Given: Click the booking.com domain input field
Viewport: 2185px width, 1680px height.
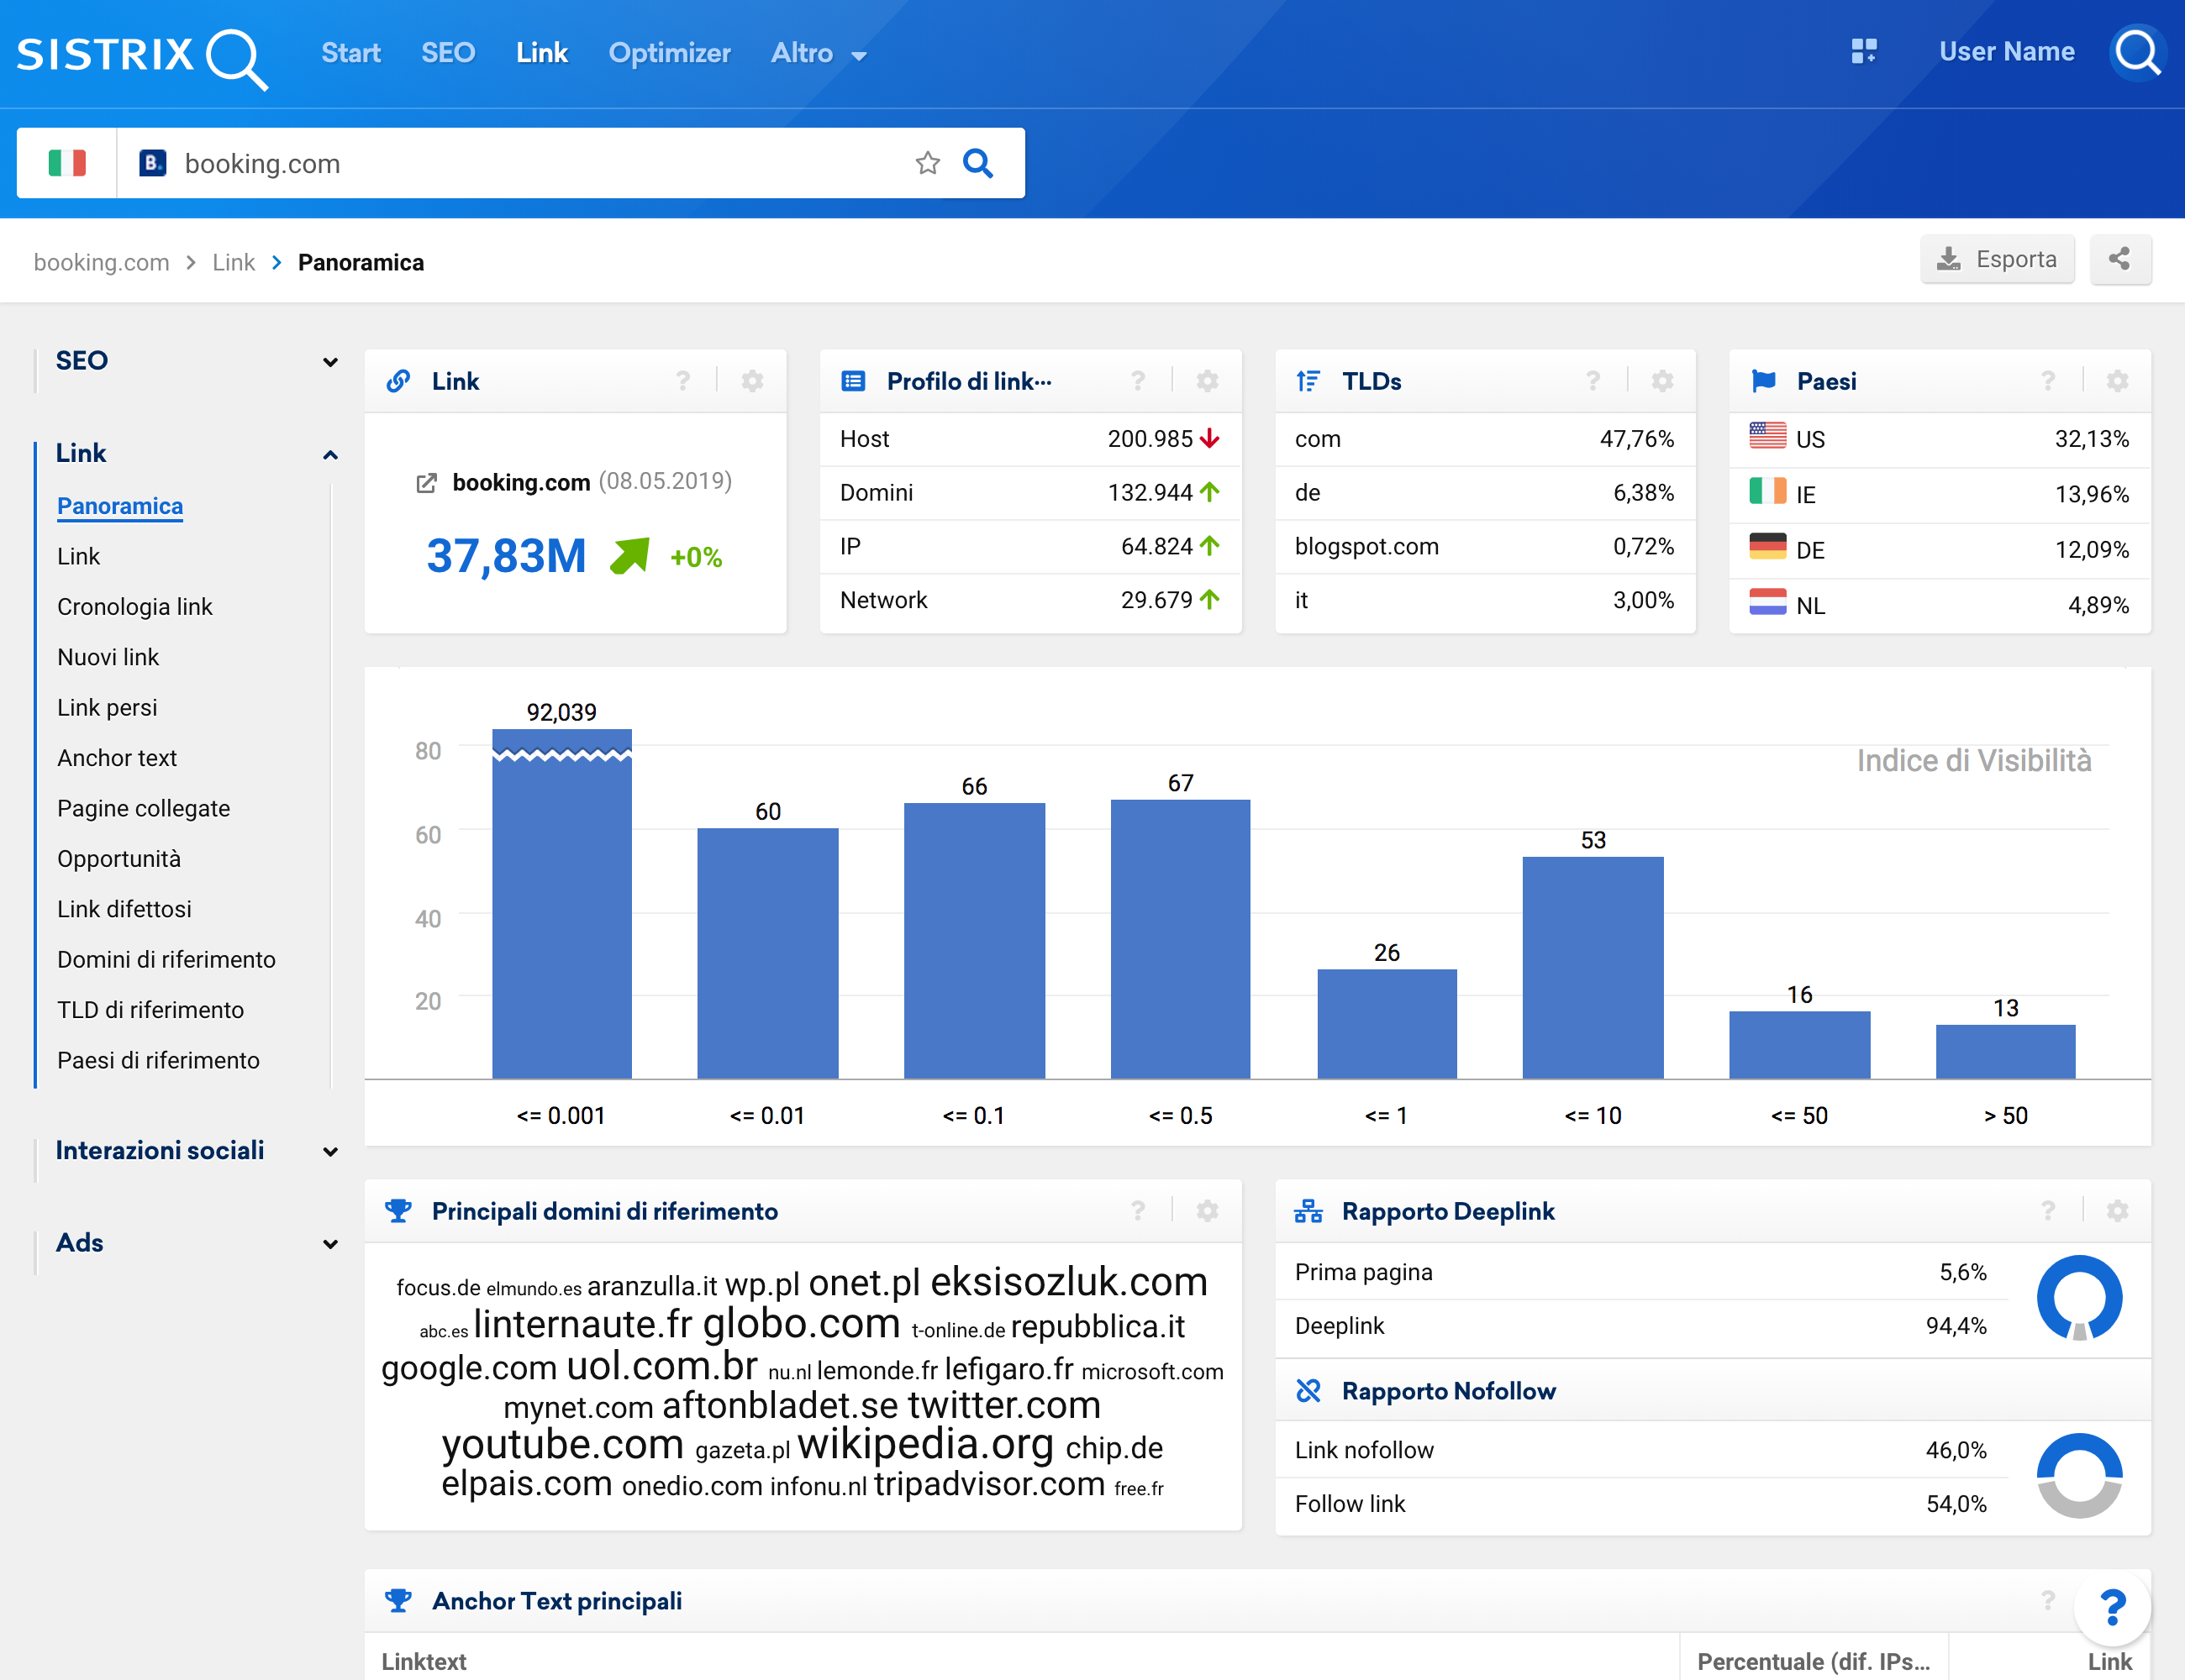Looking at the screenshot, I should pos(540,163).
